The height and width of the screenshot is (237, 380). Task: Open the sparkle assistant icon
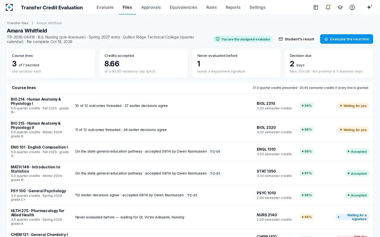click(x=369, y=7)
